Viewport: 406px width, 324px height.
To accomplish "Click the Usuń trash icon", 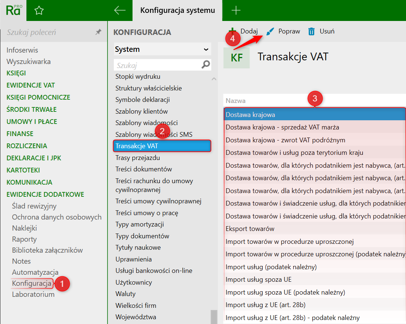I will pyautogui.click(x=312, y=32).
